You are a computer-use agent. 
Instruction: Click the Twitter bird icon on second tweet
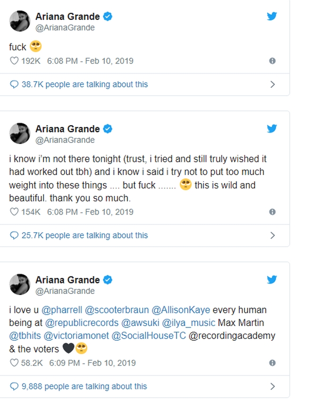tap(272, 129)
